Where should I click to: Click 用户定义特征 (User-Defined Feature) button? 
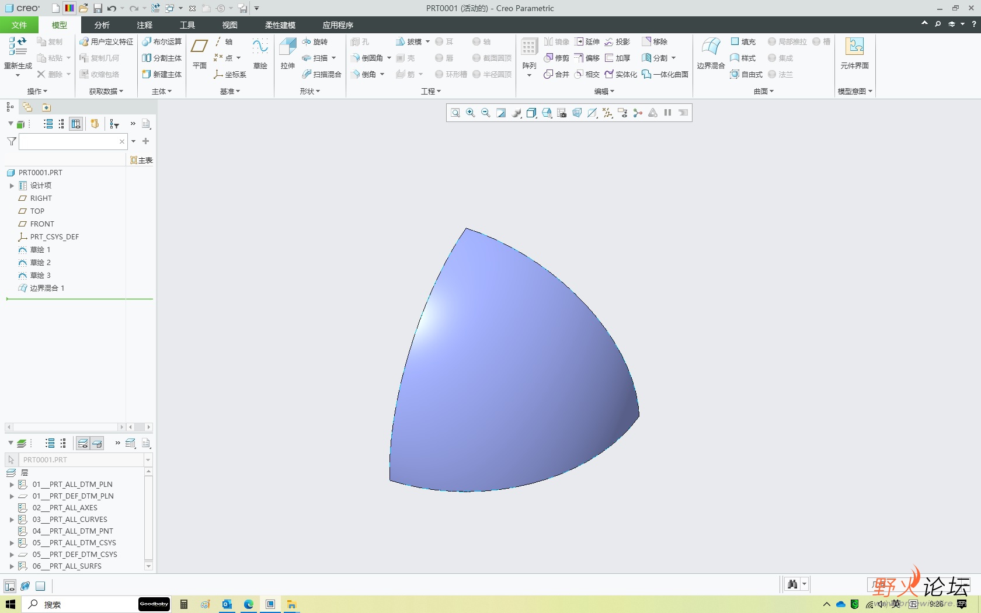(107, 42)
